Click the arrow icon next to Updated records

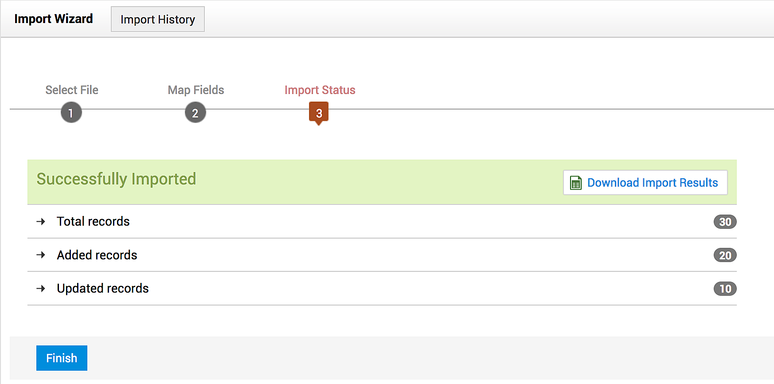(41, 288)
